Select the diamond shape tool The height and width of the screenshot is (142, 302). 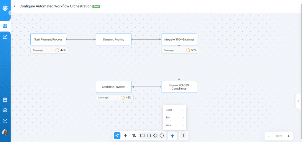[x=155, y=136]
